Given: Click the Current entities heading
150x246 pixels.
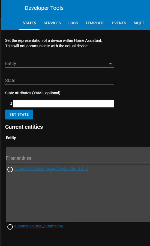Looking at the screenshot, I should pos(24,127).
